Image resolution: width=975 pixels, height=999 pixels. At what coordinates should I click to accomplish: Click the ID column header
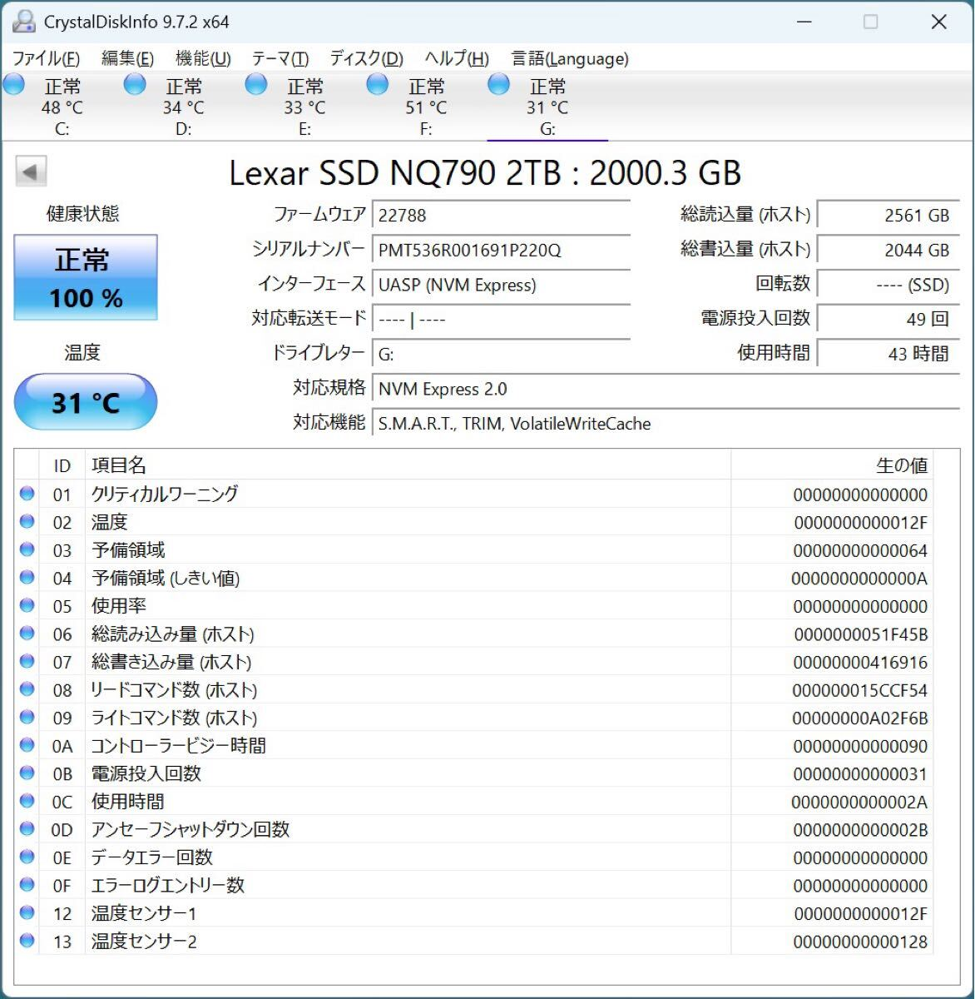coord(62,465)
